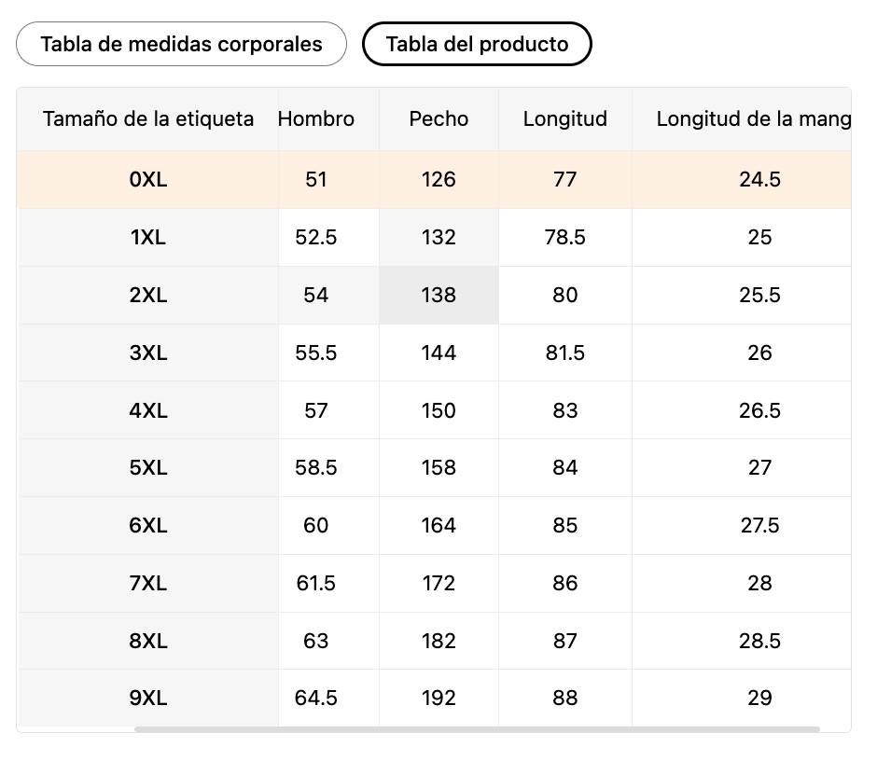Select the 5XL size label
Viewport: 877px width, 761px height.
pos(148,467)
